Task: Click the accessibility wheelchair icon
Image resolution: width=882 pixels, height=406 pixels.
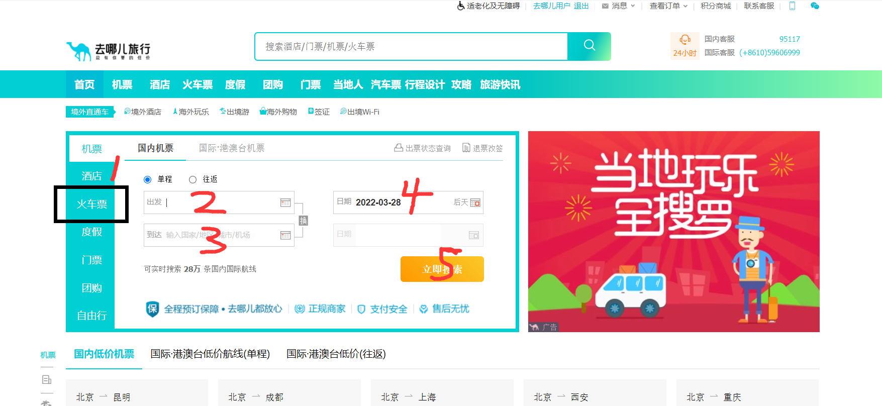Action: [461, 6]
